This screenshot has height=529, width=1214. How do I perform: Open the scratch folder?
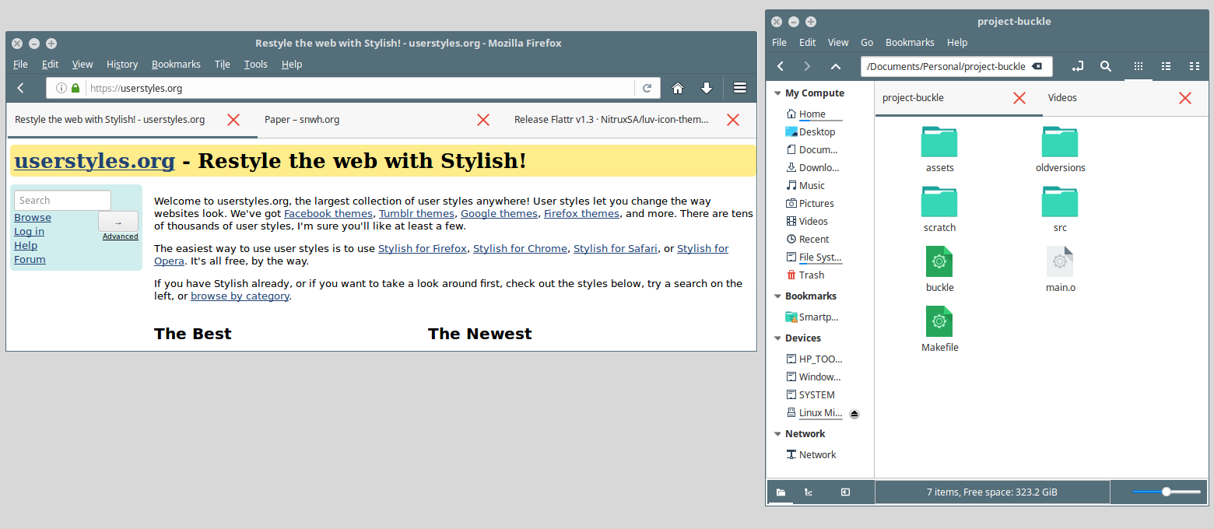click(939, 208)
